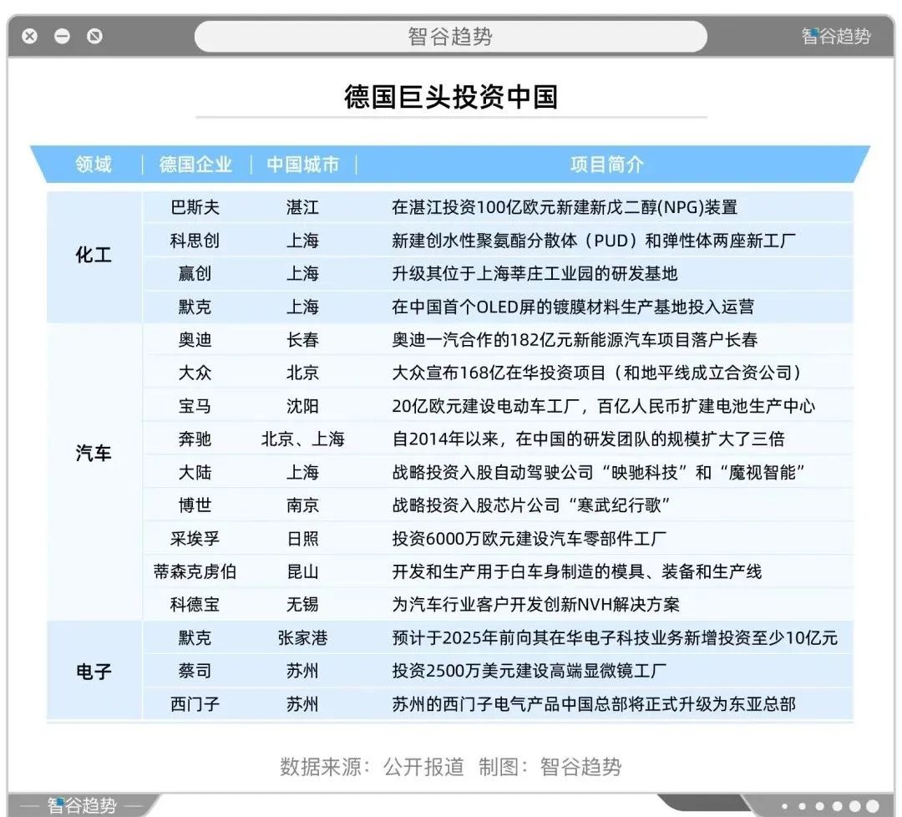
Task: Click the close X window icon
Action: click(30, 36)
